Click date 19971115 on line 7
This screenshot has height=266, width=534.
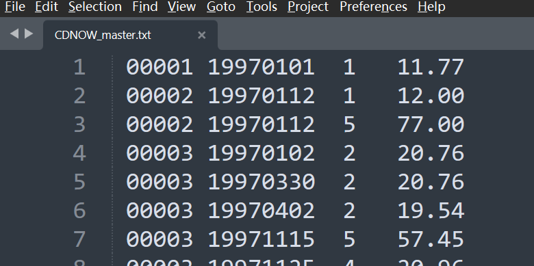pos(262,239)
